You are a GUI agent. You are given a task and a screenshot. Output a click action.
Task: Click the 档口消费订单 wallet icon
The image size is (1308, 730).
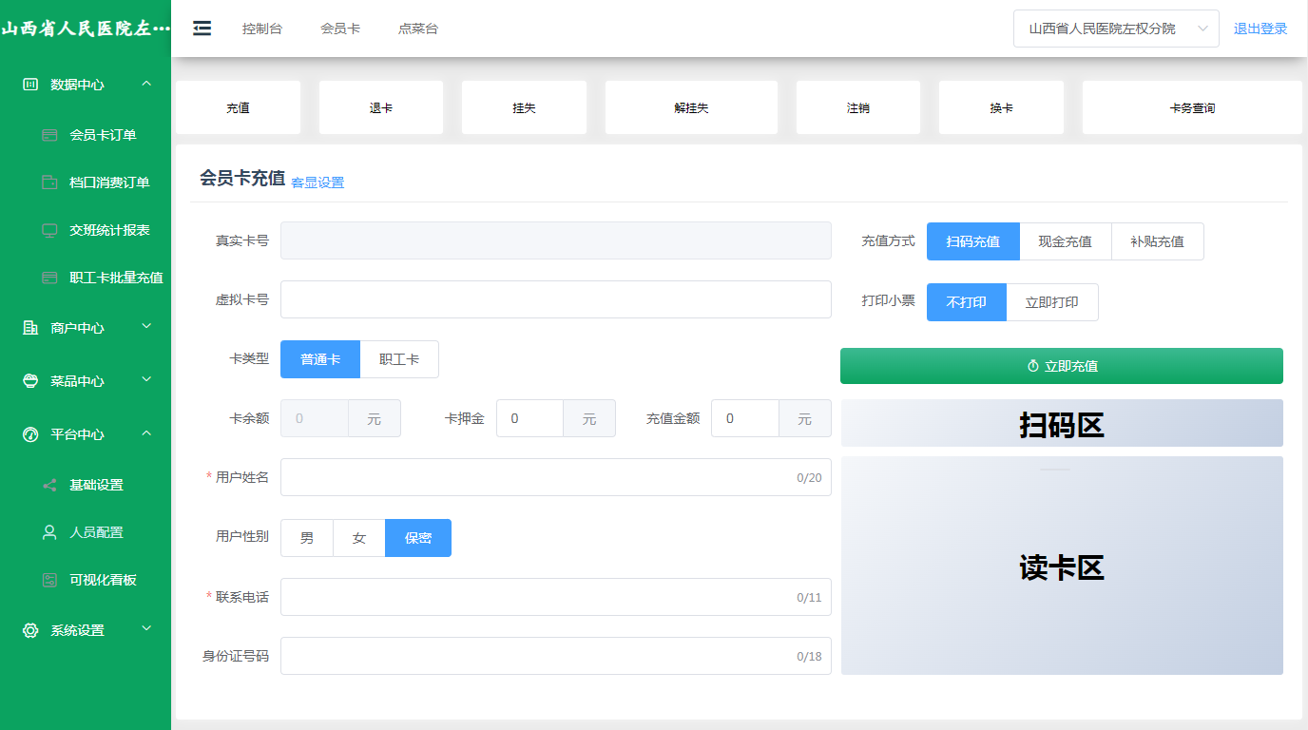(50, 182)
